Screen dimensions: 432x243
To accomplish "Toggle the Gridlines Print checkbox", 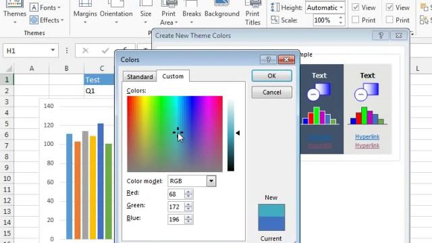I will click(356, 20).
